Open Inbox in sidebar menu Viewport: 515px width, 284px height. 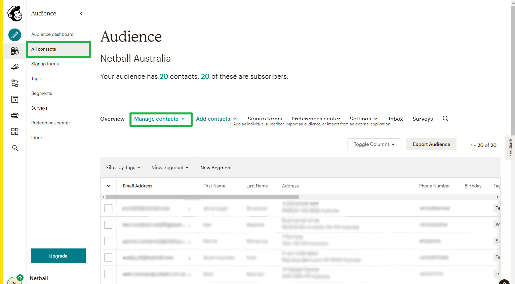point(37,137)
